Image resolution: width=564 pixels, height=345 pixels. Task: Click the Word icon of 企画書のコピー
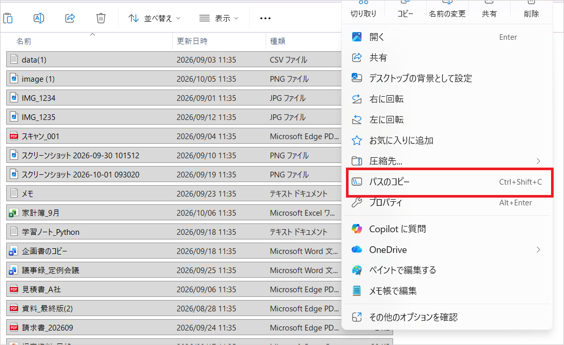pyautogui.click(x=13, y=251)
